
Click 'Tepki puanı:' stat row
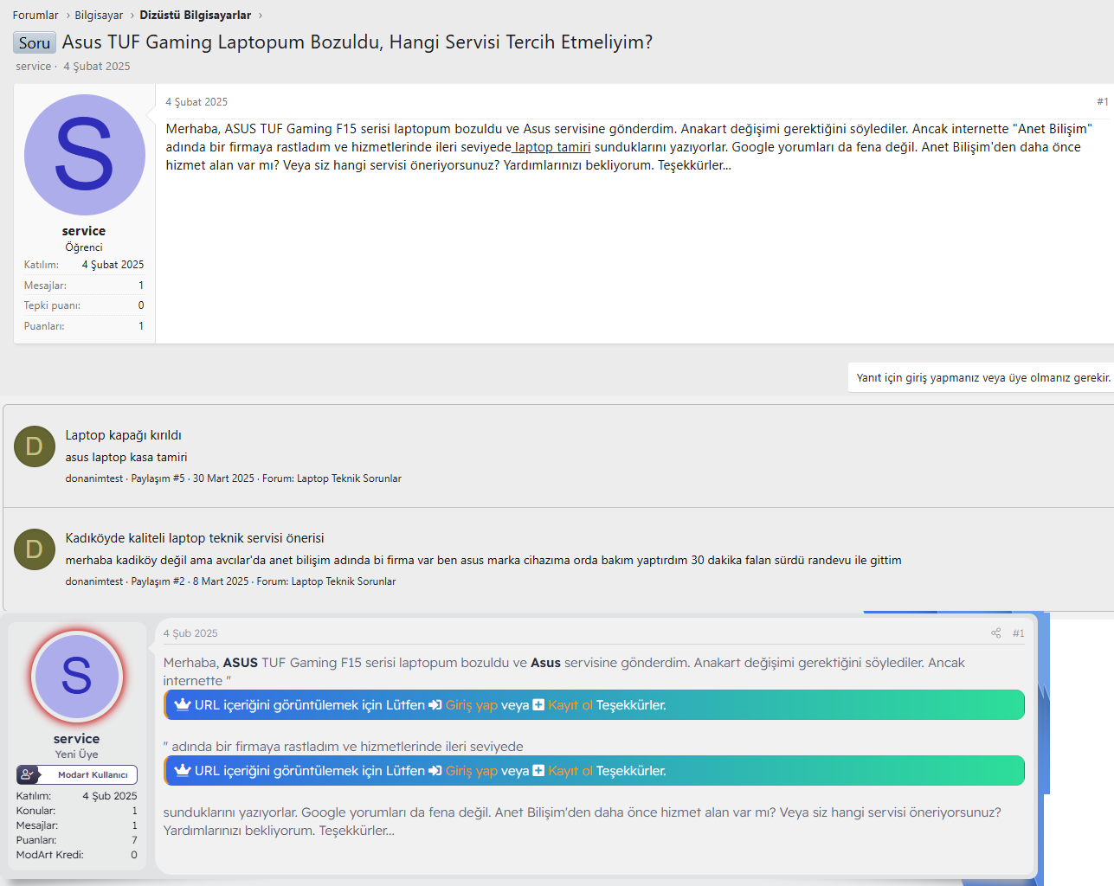point(84,305)
